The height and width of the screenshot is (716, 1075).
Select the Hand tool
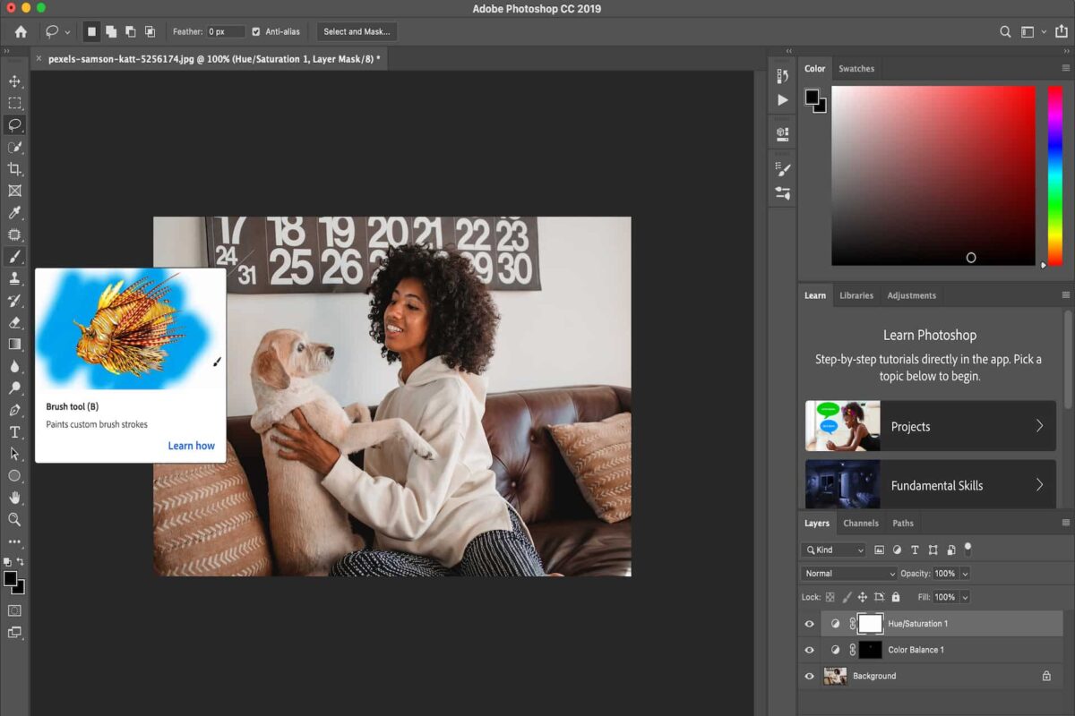14,498
